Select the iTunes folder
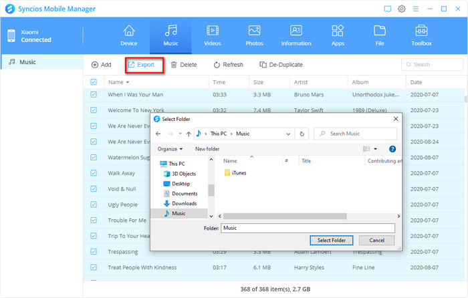 tap(235, 172)
